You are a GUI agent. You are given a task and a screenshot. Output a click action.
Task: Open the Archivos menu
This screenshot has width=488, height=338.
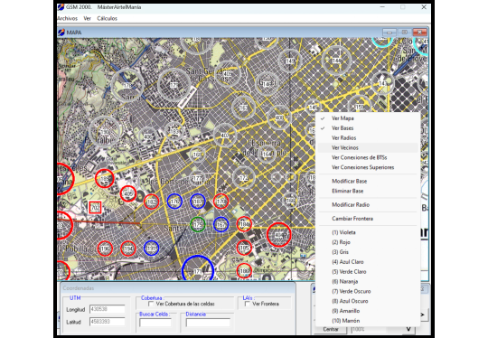[x=68, y=18]
